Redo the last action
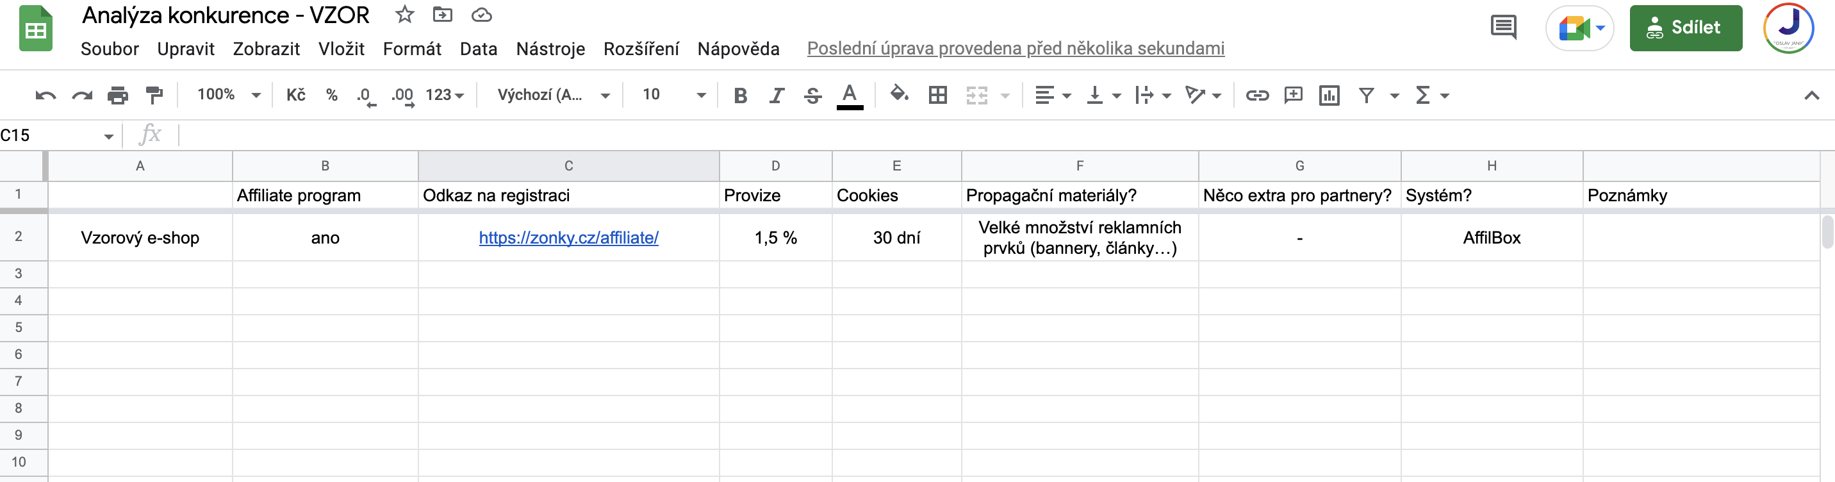1835x482 pixels. pos(82,95)
